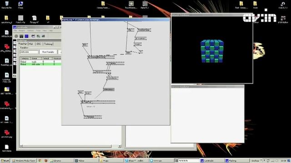This screenshot has width=291, height=163.
Task: Select the bottom Renderer node in patch
Action: pos(93,117)
